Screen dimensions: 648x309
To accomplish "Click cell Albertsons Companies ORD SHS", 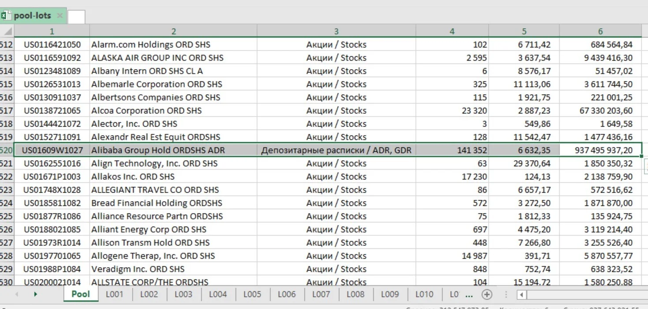I will [173, 97].
